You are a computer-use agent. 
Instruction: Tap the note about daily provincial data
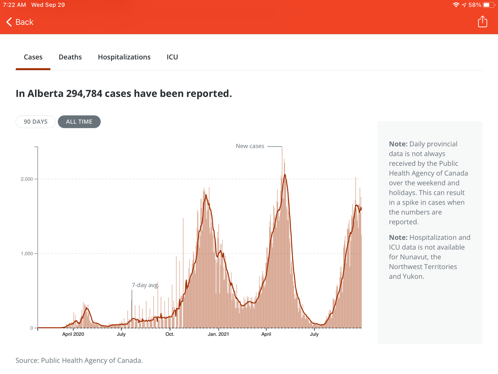[428, 183]
